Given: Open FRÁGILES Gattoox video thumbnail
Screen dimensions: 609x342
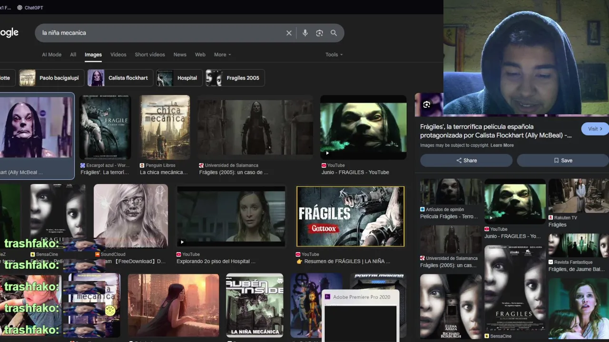Looking at the screenshot, I should (x=350, y=216).
